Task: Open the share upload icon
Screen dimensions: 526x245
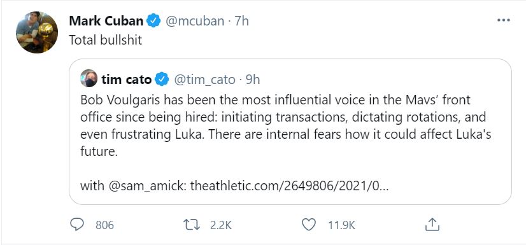Action: pyautogui.click(x=432, y=225)
